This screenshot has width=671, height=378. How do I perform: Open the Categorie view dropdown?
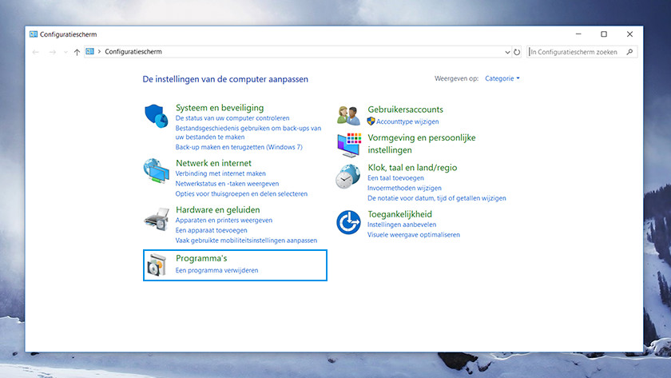(502, 78)
